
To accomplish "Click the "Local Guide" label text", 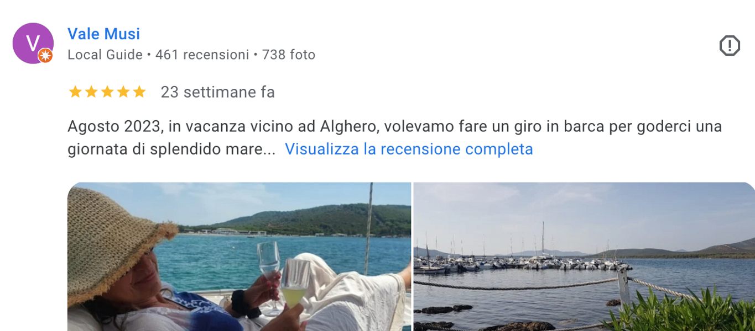I will click(105, 55).
